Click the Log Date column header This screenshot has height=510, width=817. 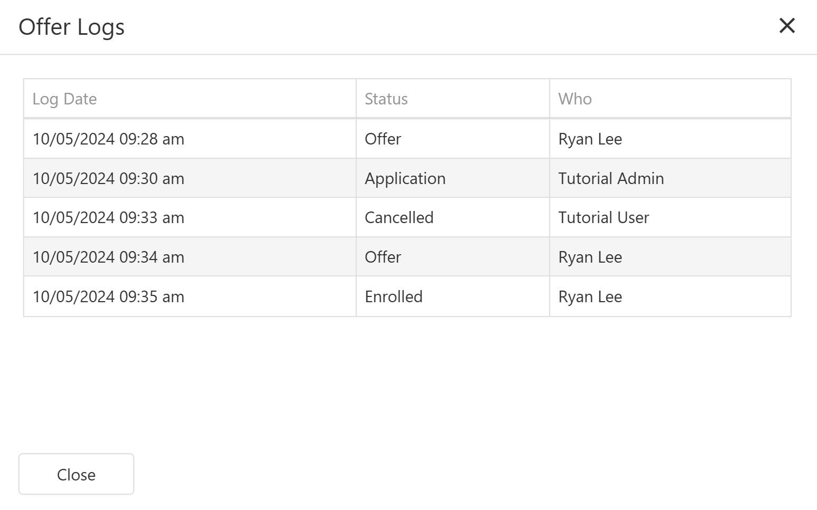pyautogui.click(x=65, y=99)
